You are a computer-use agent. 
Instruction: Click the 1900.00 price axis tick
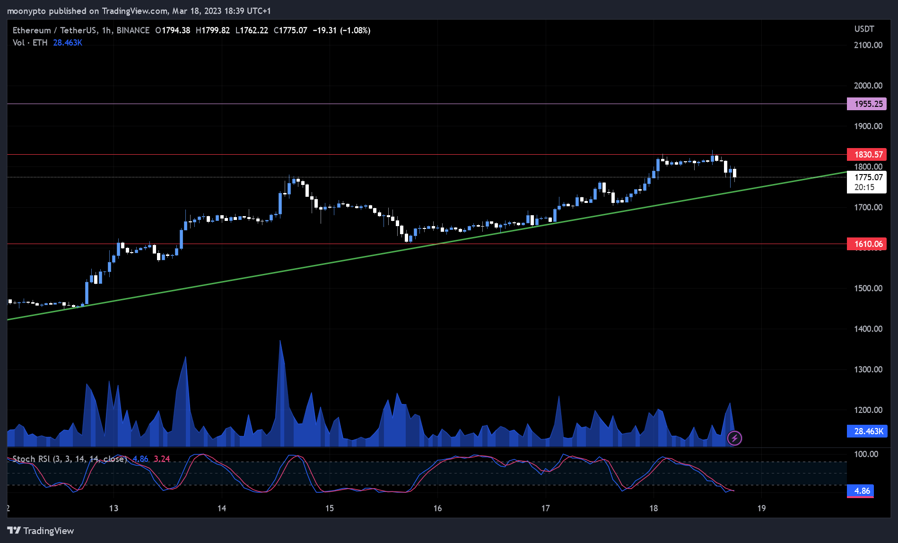click(868, 126)
